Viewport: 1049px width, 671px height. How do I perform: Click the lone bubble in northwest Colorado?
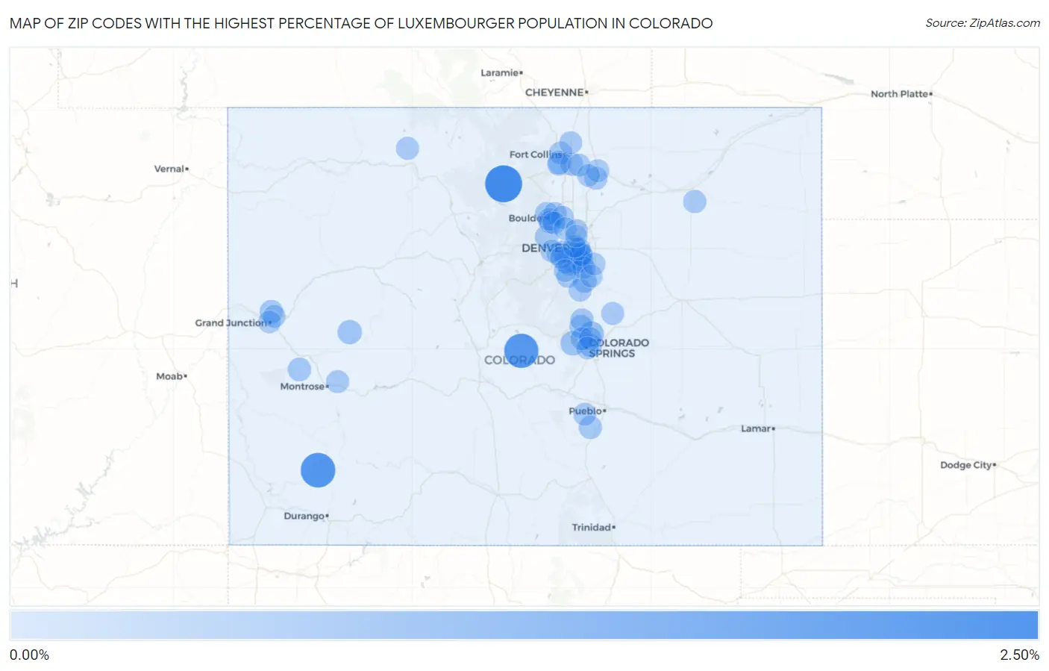[407, 149]
